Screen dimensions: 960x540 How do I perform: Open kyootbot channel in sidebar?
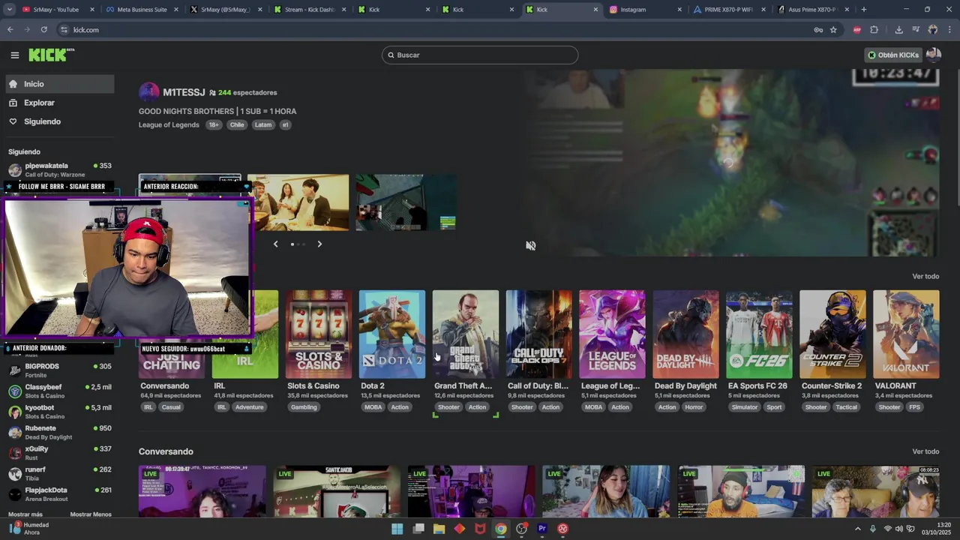(x=60, y=412)
